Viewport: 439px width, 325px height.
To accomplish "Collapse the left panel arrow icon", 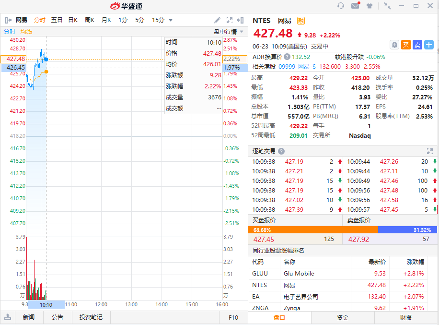I will [x=8, y=20].
